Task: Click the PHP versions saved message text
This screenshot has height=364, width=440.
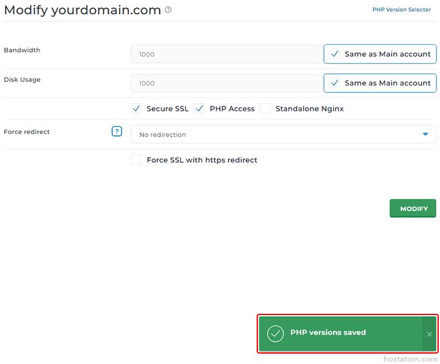Action: coord(328,333)
